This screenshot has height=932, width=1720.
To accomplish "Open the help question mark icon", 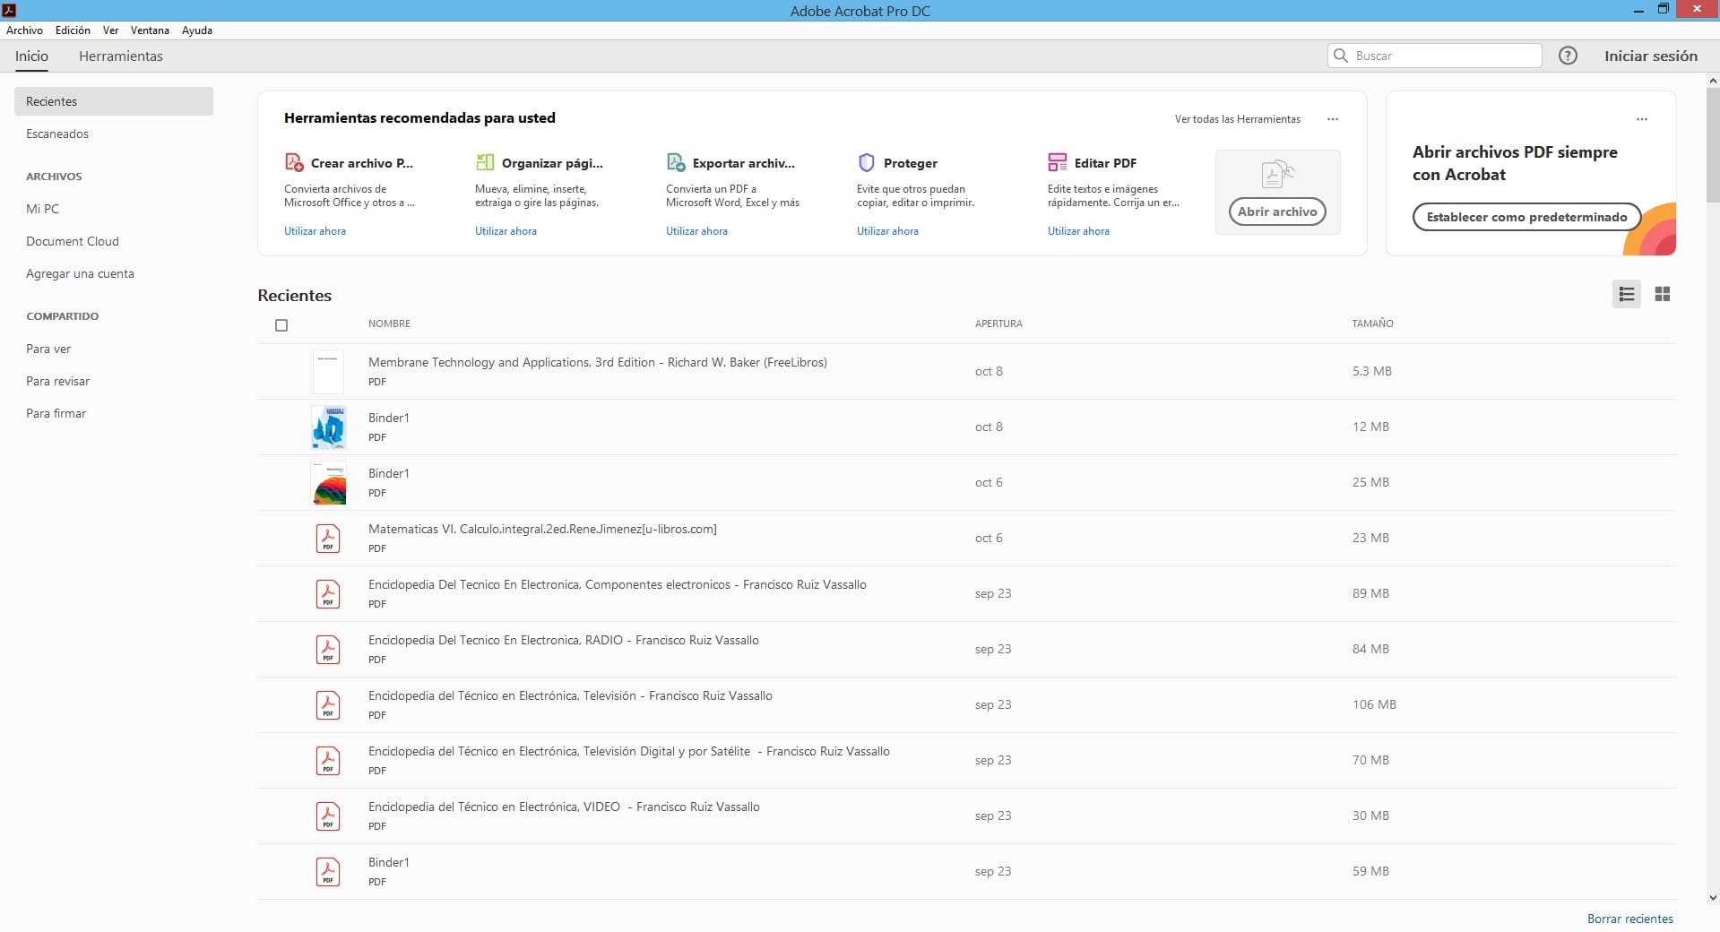I will click(1567, 56).
